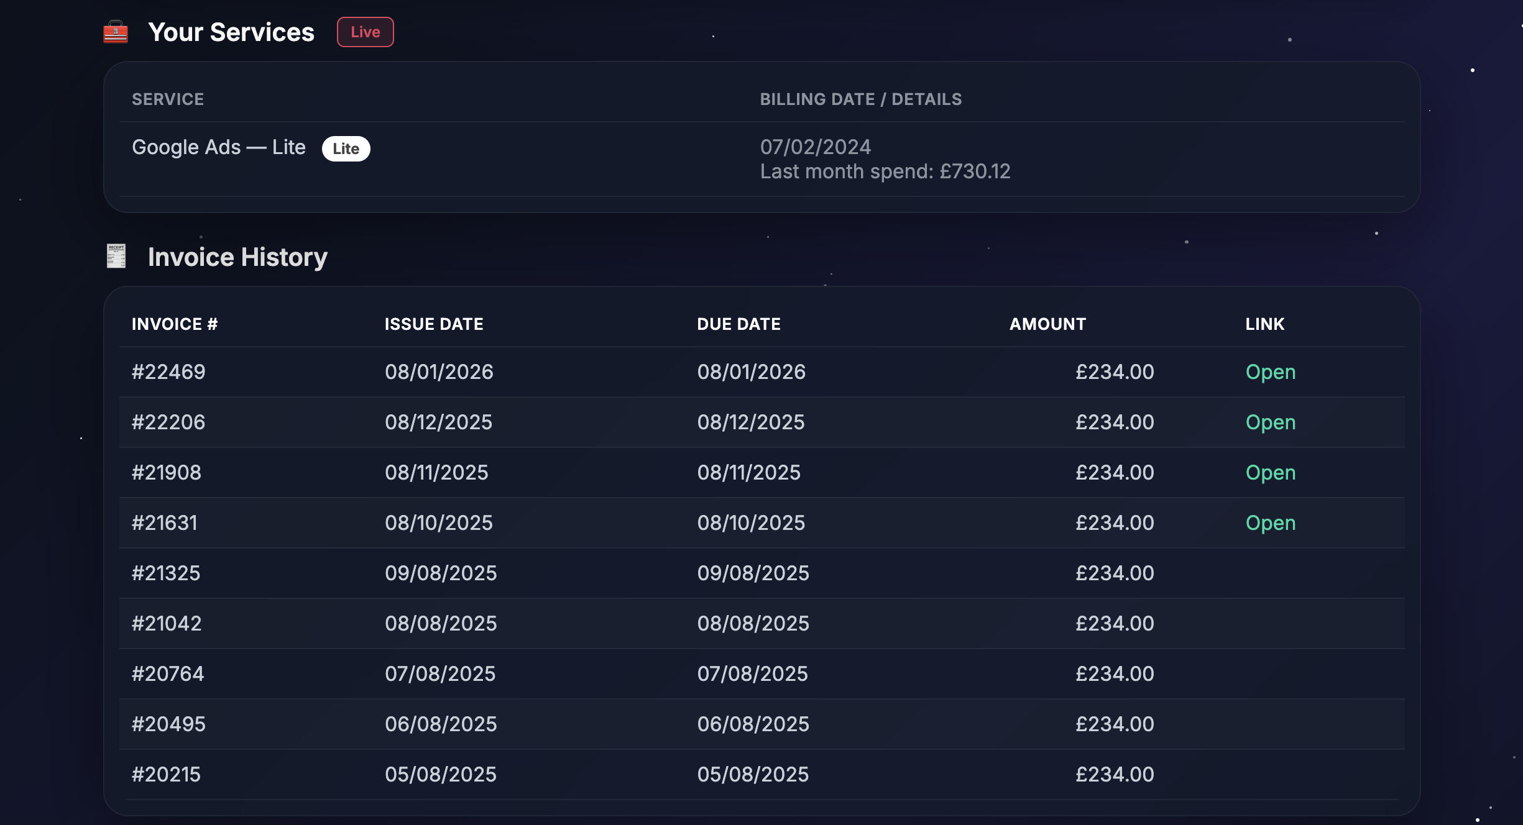Open invoice #22206
This screenshot has height=825, width=1523.
(1270, 422)
